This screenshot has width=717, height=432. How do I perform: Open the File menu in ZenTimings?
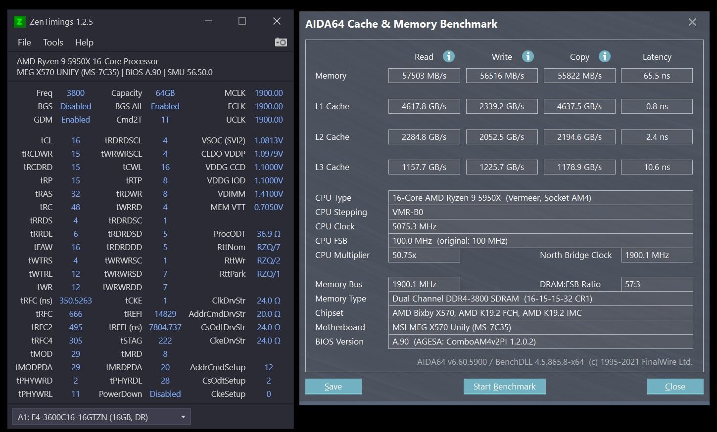24,43
